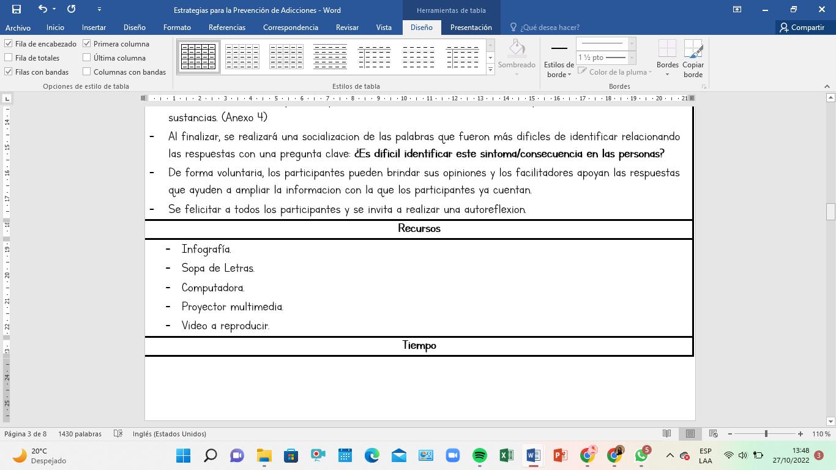Viewport: 836px width, 470px height.
Task: Click the Sopa de Letras list item
Action: [x=218, y=268]
